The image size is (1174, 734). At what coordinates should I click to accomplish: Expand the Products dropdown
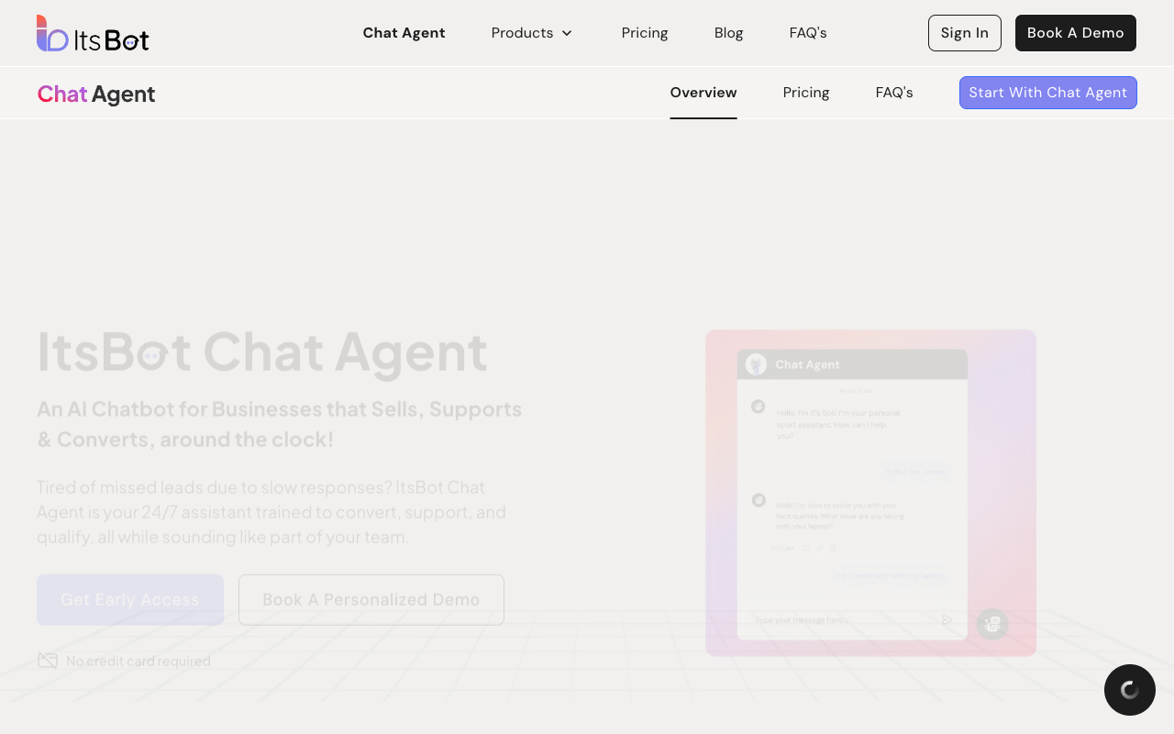coord(523,33)
